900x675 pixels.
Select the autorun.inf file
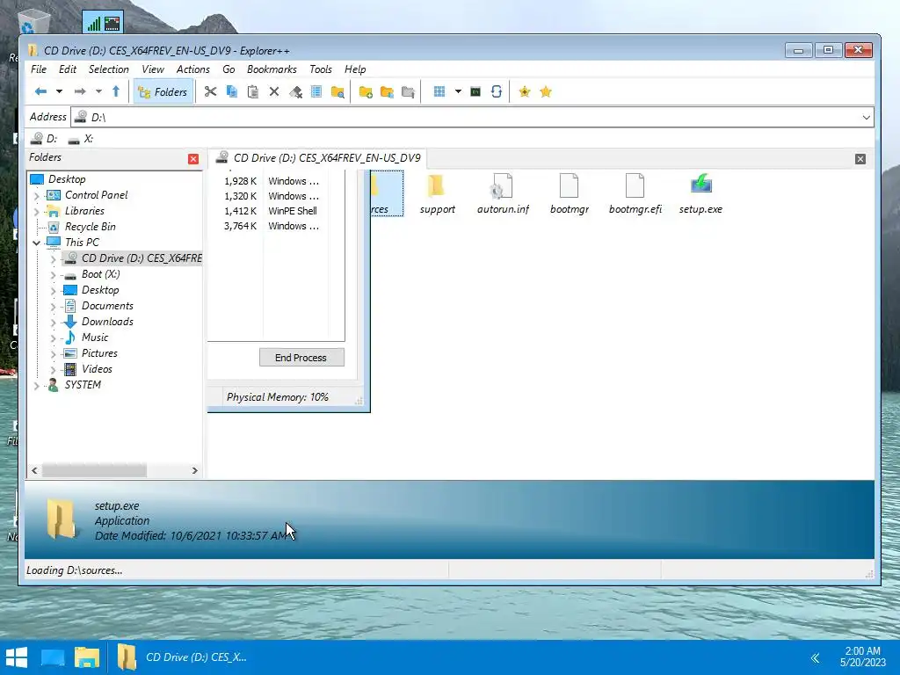tap(503, 194)
